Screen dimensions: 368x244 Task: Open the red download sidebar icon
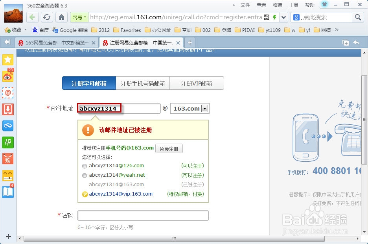tap(8, 109)
